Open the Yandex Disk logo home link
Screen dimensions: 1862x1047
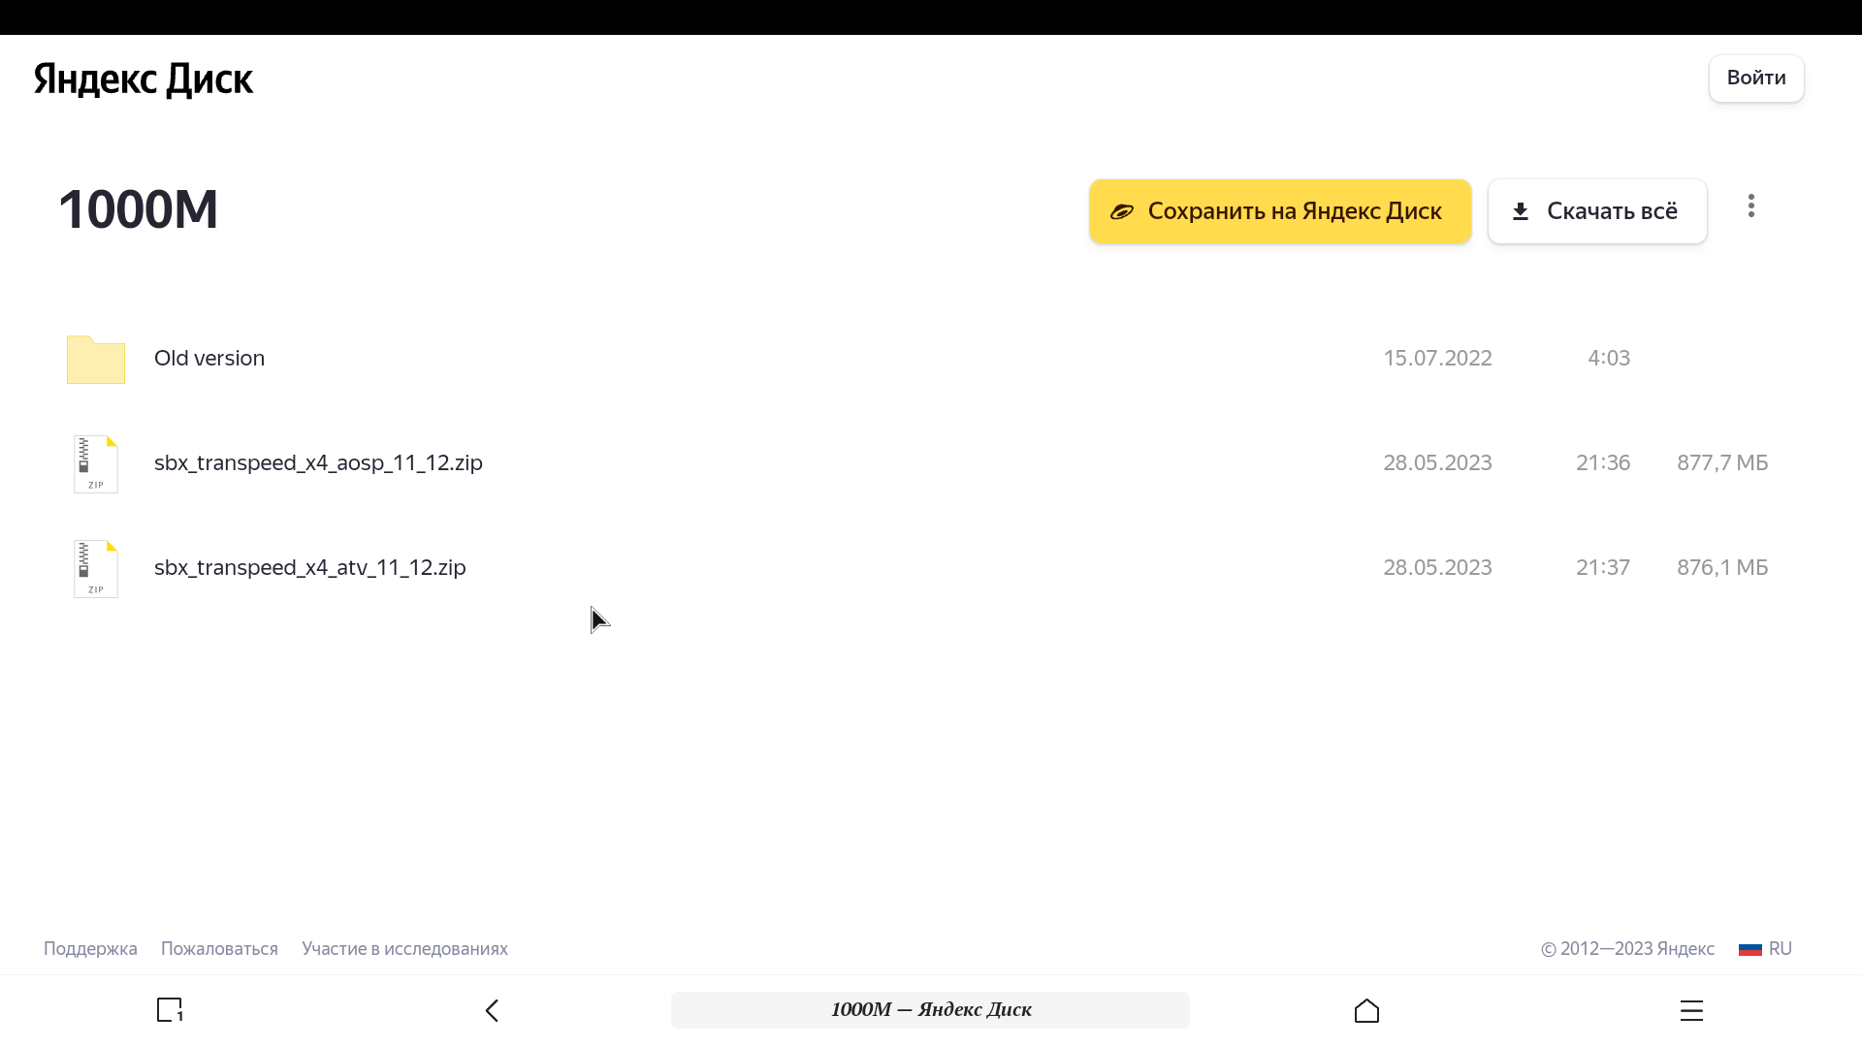click(x=144, y=79)
